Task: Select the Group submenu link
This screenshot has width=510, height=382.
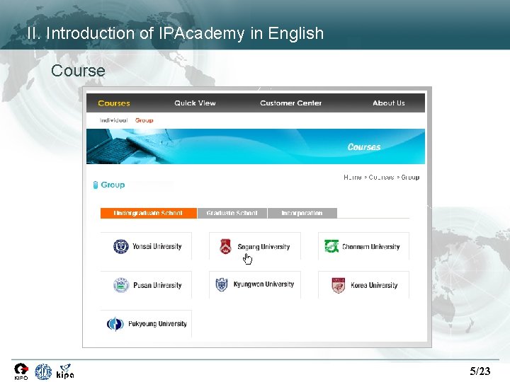Action: pos(144,120)
